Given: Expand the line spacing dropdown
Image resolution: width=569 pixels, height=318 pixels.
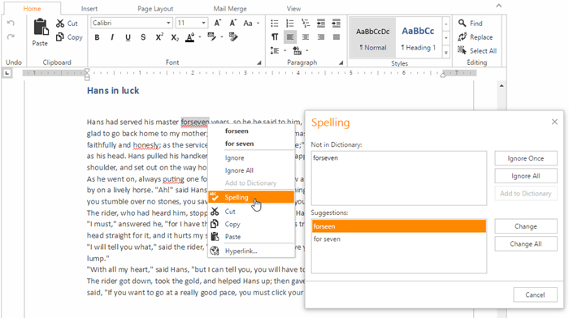Looking at the screenshot, I should click(284, 51).
